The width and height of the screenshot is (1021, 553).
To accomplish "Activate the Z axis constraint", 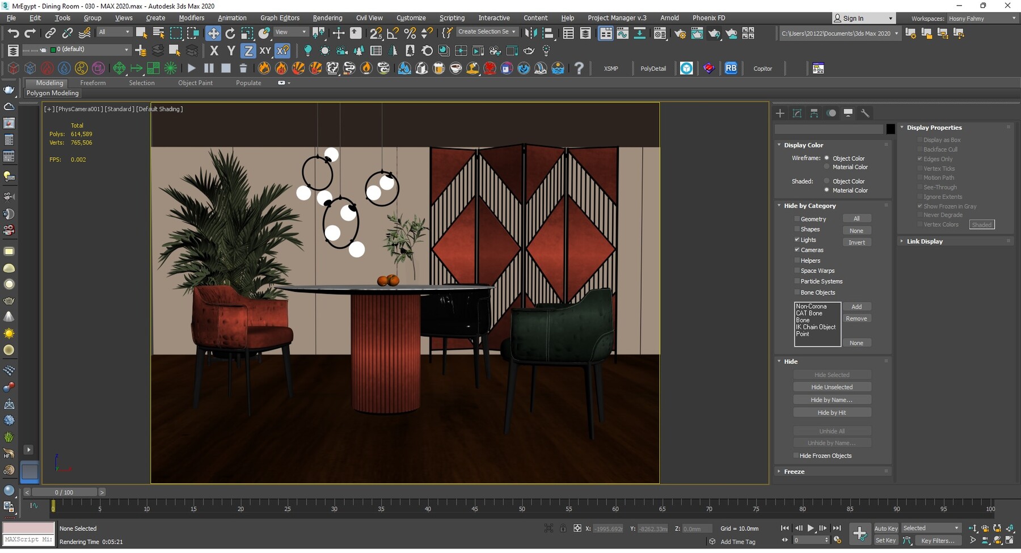I will pyautogui.click(x=248, y=50).
